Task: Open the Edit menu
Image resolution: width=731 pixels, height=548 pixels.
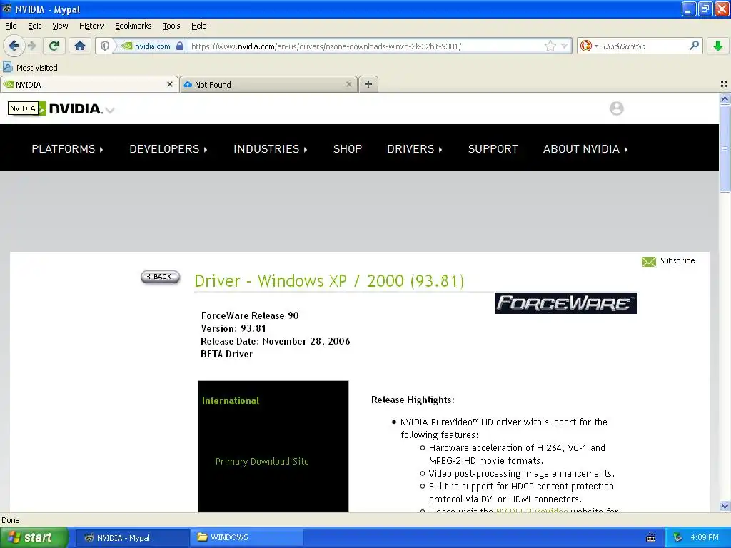Action: tap(34, 26)
